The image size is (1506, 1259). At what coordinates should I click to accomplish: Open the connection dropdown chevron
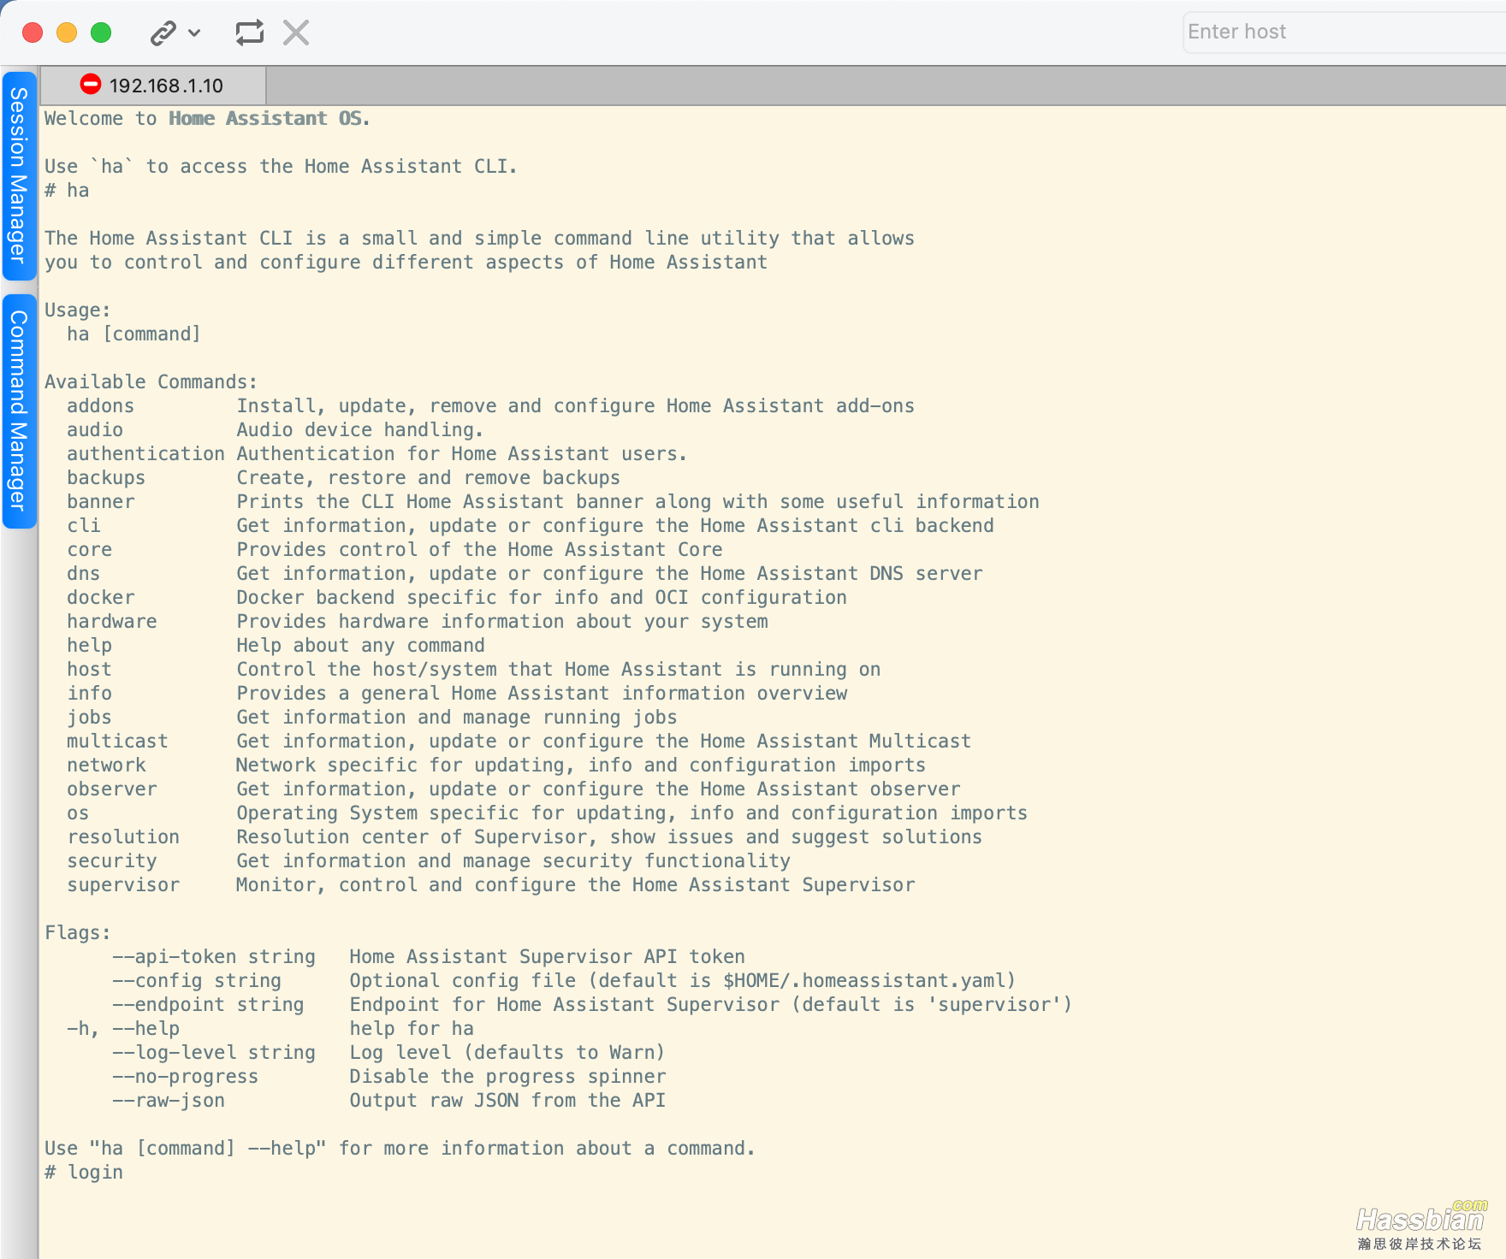coord(194,33)
